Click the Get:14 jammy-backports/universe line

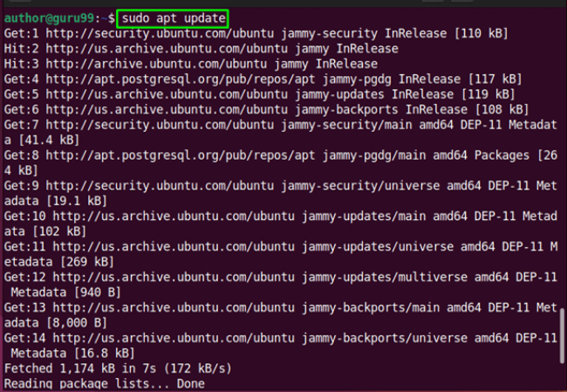[281, 338]
